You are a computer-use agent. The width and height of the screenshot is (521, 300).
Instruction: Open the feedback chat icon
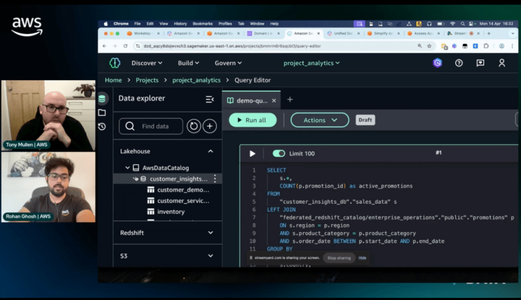[x=480, y=63]
